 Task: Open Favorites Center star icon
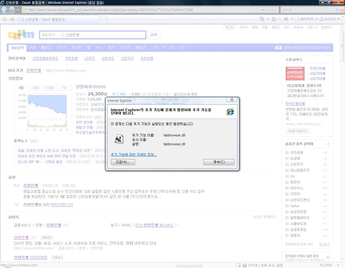pyautogui.click(x=5, y=19)
